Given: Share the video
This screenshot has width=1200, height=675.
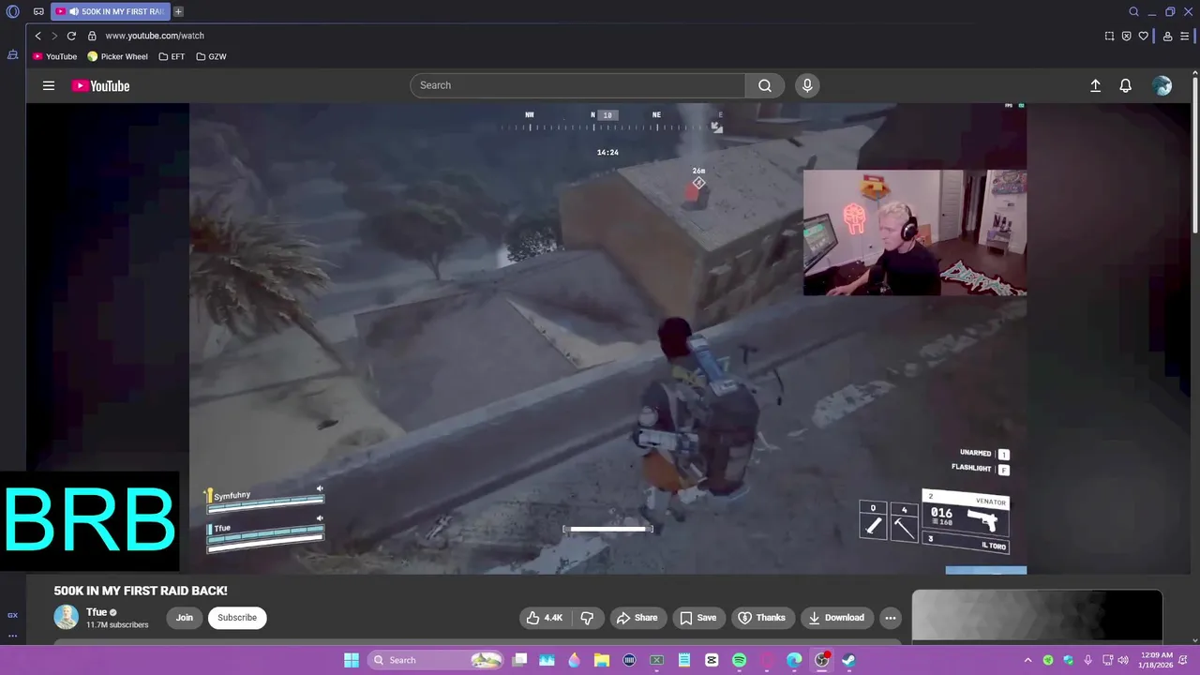Looking at the screenshot, I should click(637, 618).
